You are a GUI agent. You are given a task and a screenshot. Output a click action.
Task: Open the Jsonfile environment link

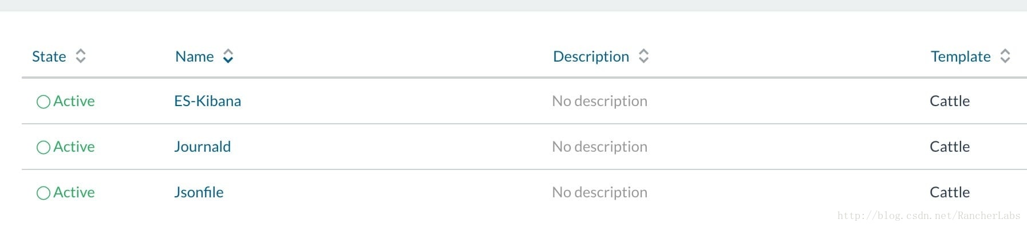pos(199,192)
